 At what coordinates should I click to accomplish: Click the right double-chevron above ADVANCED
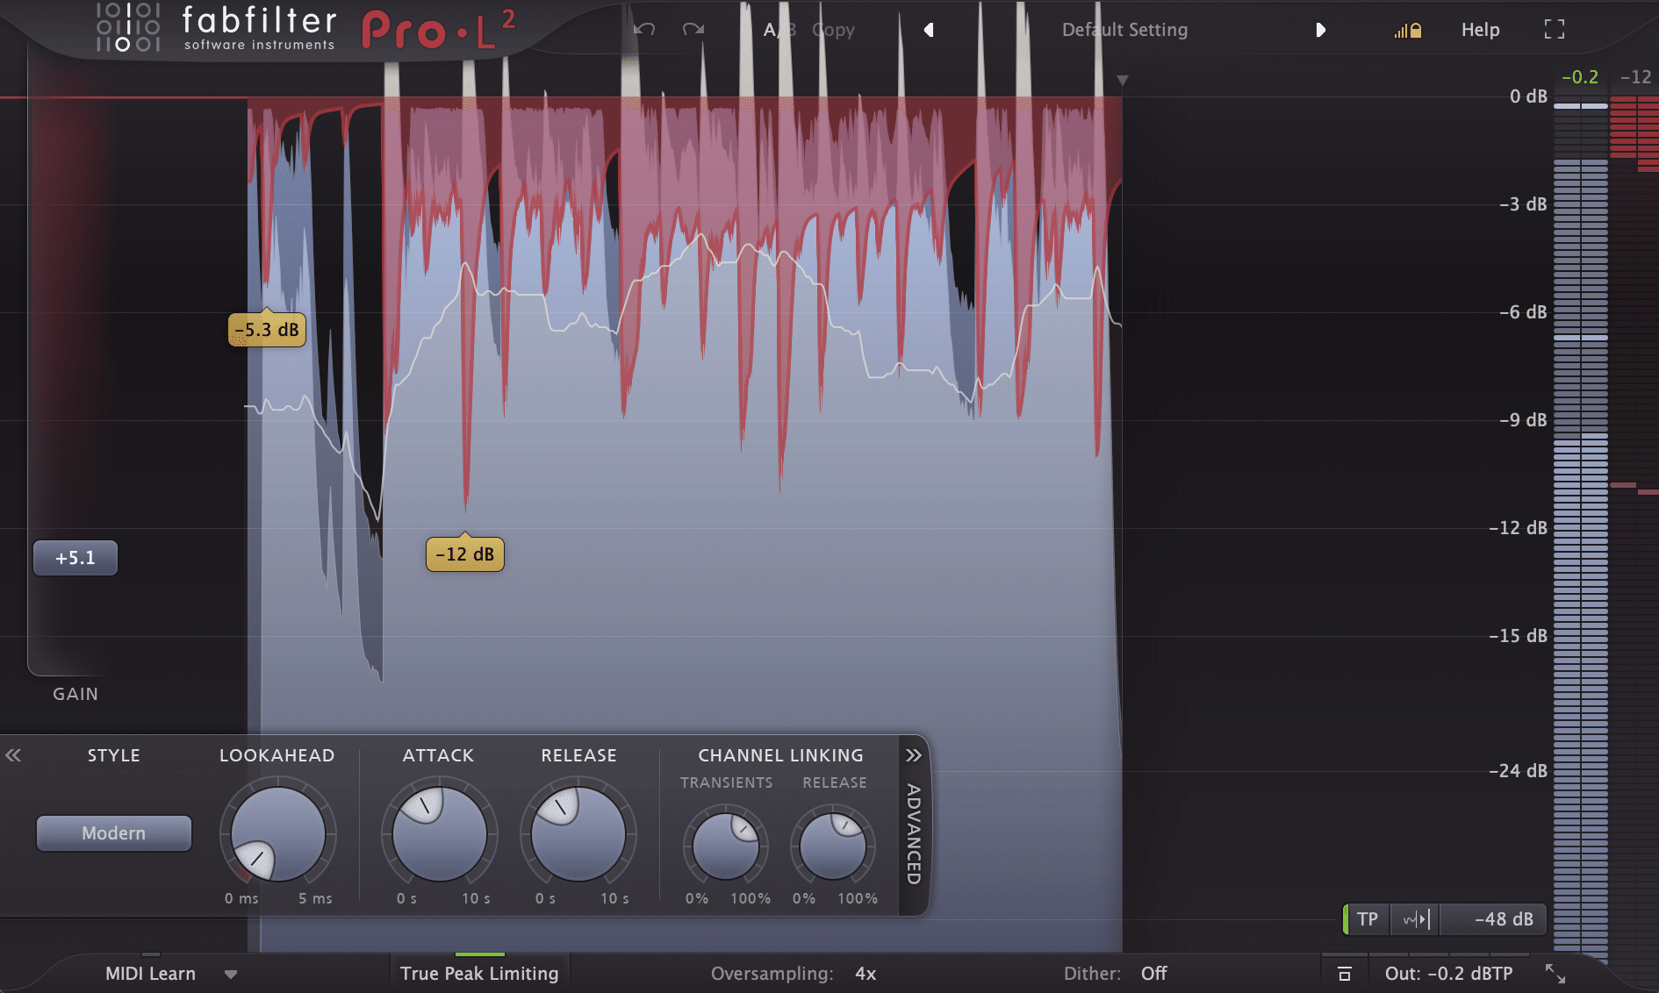(914, 755)
